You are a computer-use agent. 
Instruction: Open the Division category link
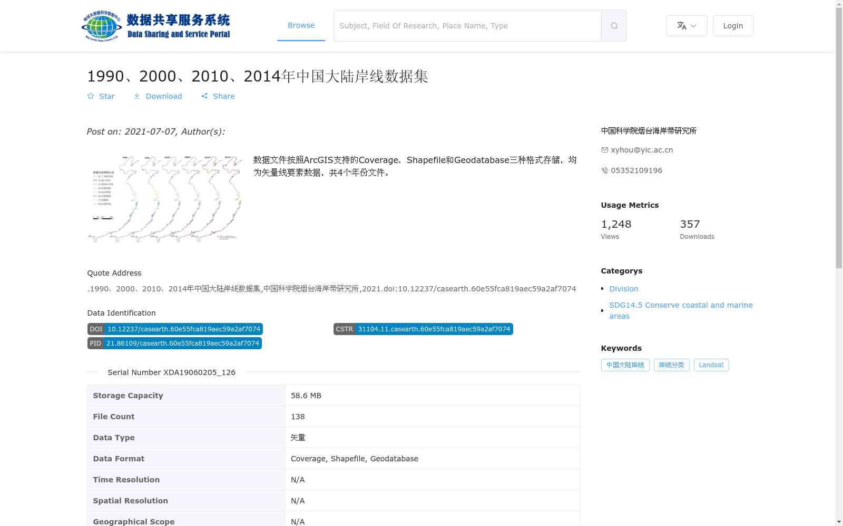(624, 289)
